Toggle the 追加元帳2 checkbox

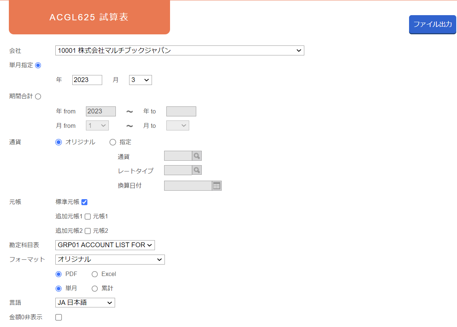tap(88, 231)
